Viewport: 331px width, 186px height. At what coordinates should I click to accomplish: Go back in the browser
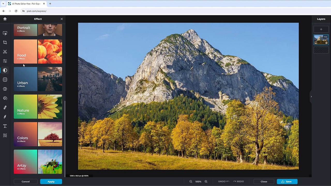pos(4,11)
